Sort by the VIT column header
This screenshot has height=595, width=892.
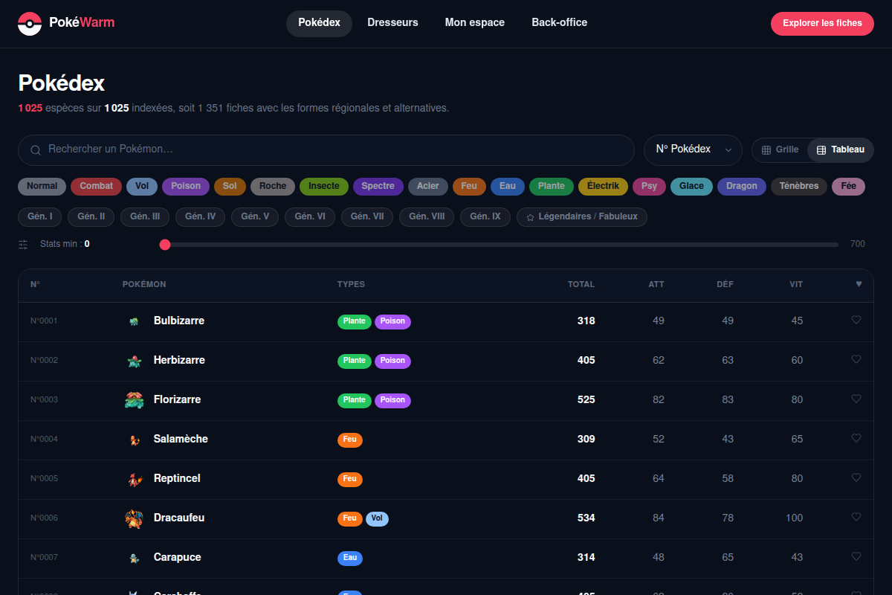(796, 284)
